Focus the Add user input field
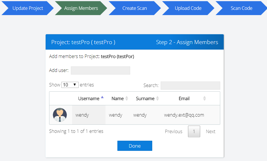Viewport: 267px width, 161px height. 101,70
